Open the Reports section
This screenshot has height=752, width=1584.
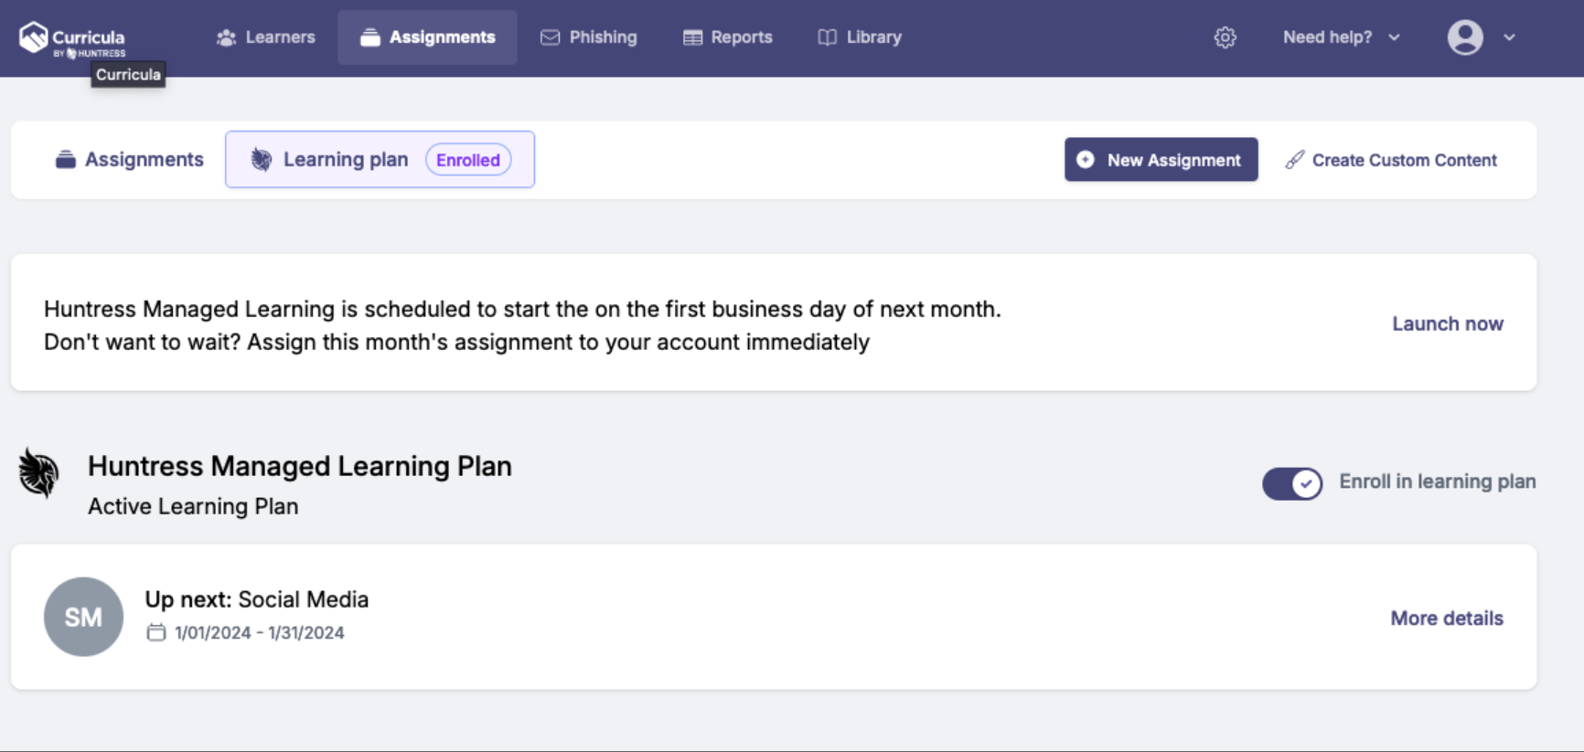pyautogui.click(x=728, y=37)
